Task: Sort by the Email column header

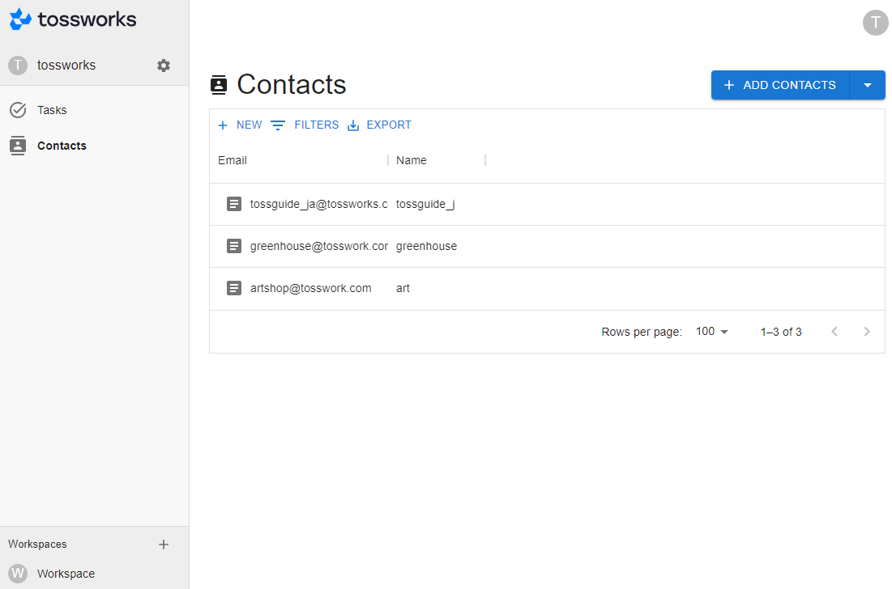Action: tap(233, 160)
